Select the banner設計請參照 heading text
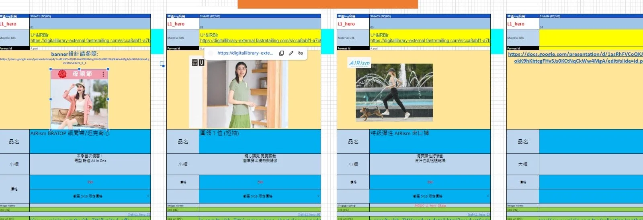 pyautogui.click(x=75, y=54)
